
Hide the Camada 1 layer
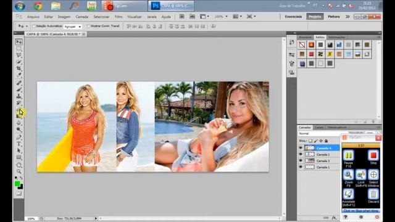pos(301,167)
